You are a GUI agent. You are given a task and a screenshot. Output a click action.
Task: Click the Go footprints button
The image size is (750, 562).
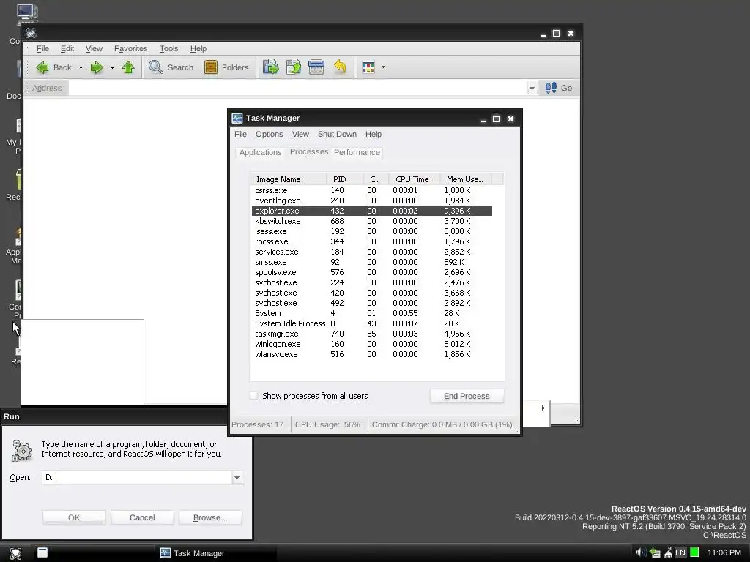[559, 88]
